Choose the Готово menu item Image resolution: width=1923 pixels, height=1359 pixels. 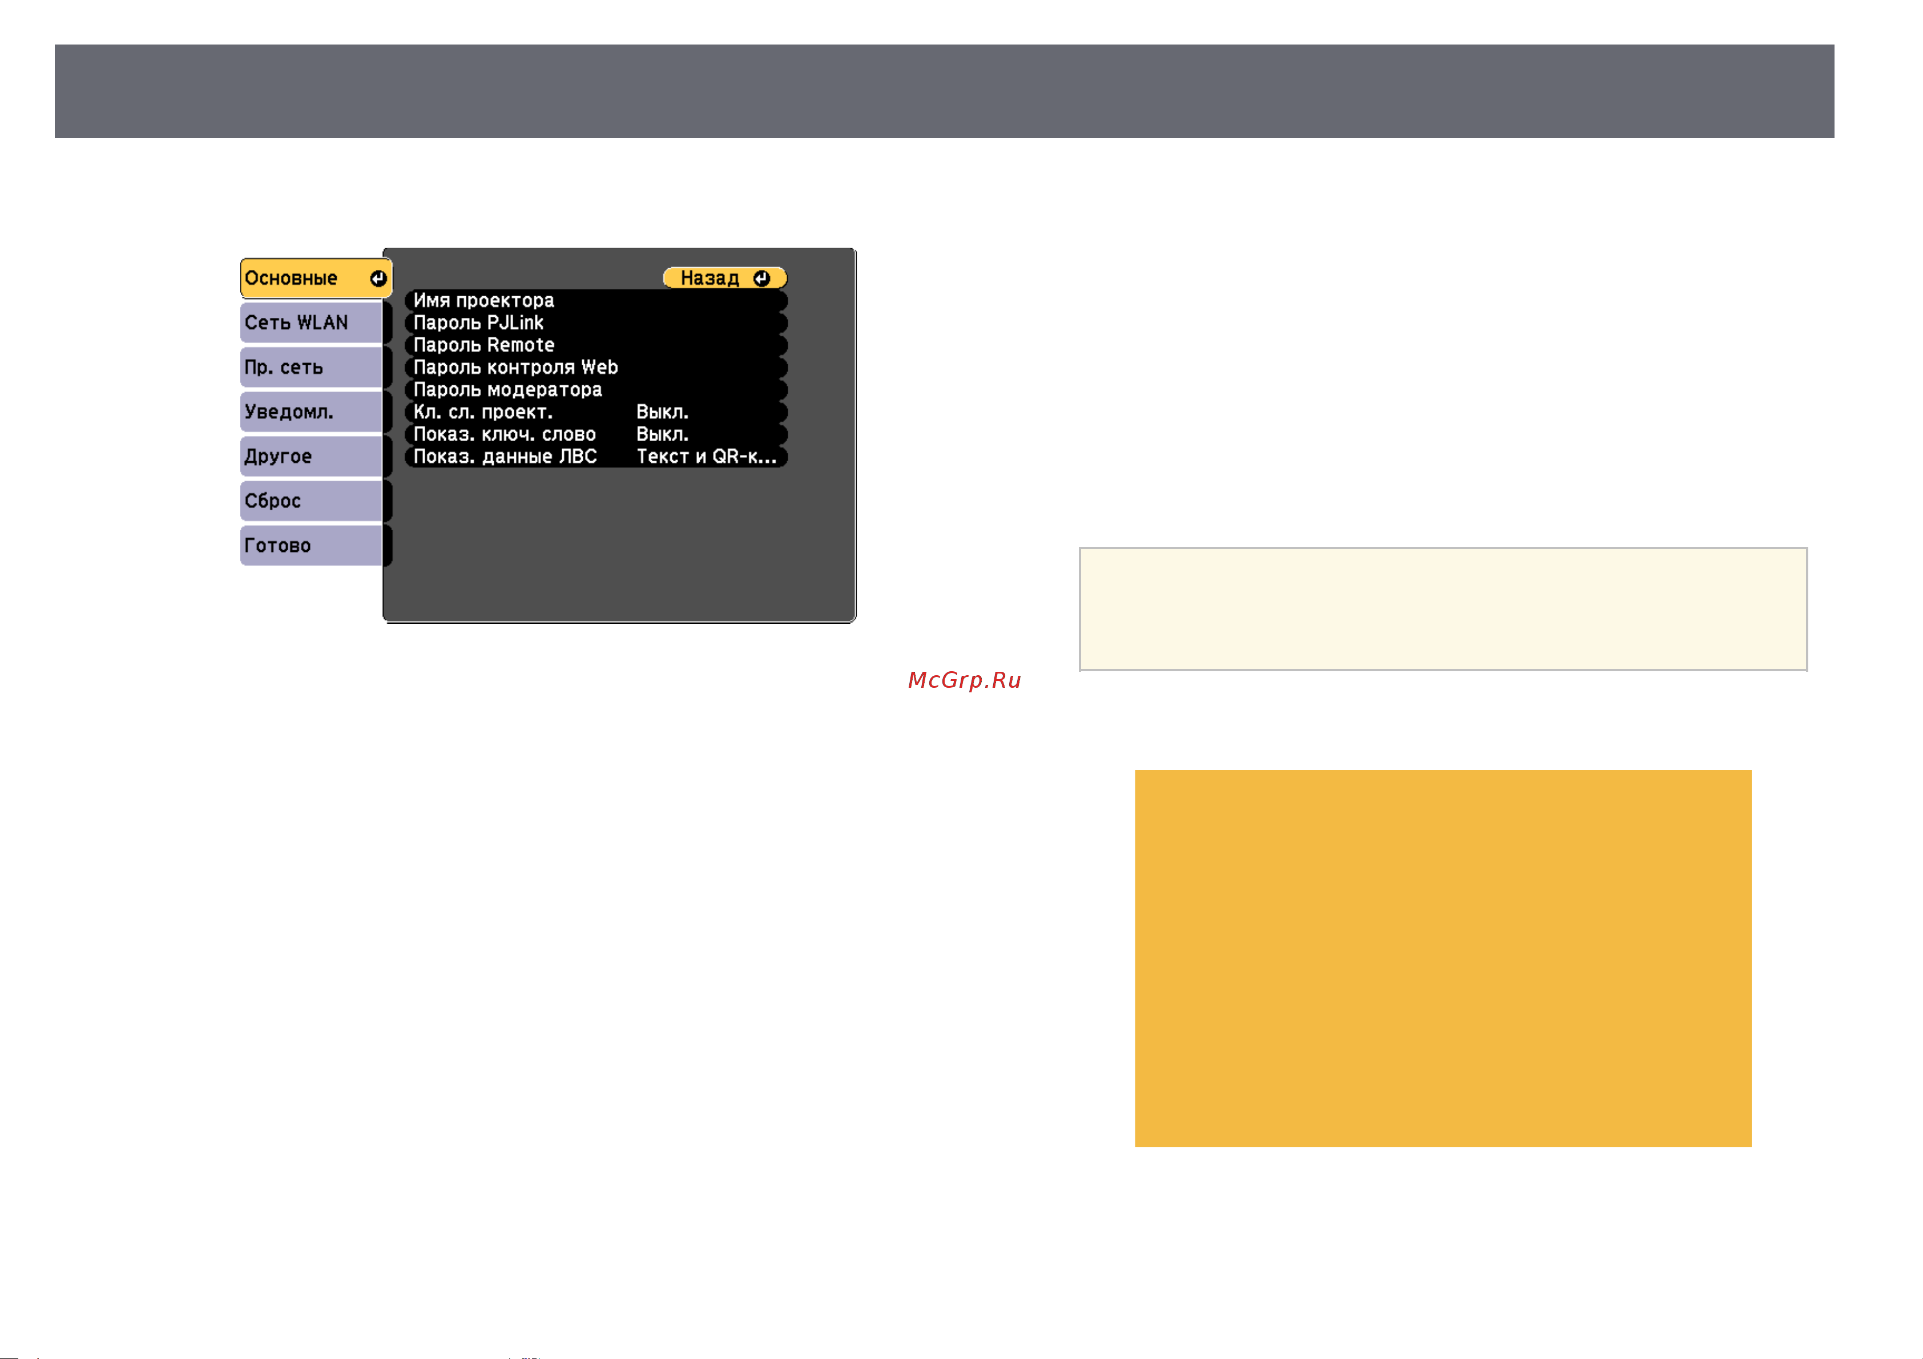(312, 545)
